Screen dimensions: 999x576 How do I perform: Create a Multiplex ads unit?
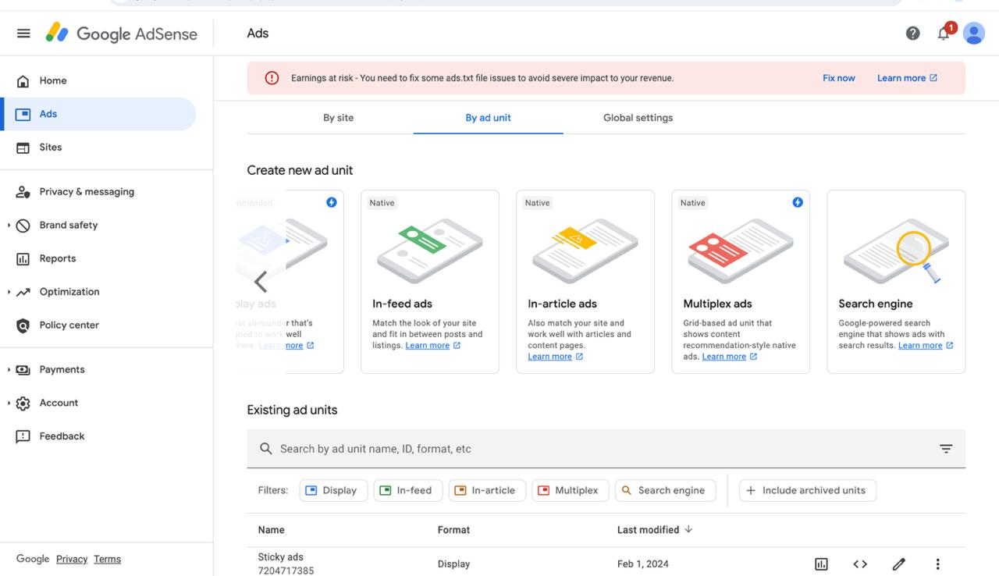741,282
